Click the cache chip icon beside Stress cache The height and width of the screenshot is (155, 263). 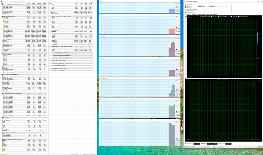[x=185, y=8]
